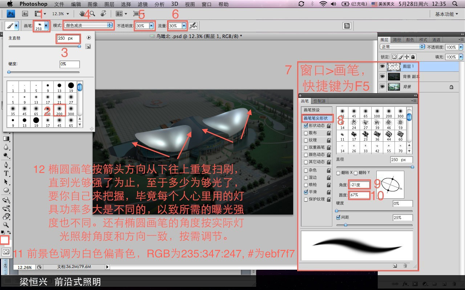
Task: Click the Hand tool in application bar
Action: coord(83,14)
